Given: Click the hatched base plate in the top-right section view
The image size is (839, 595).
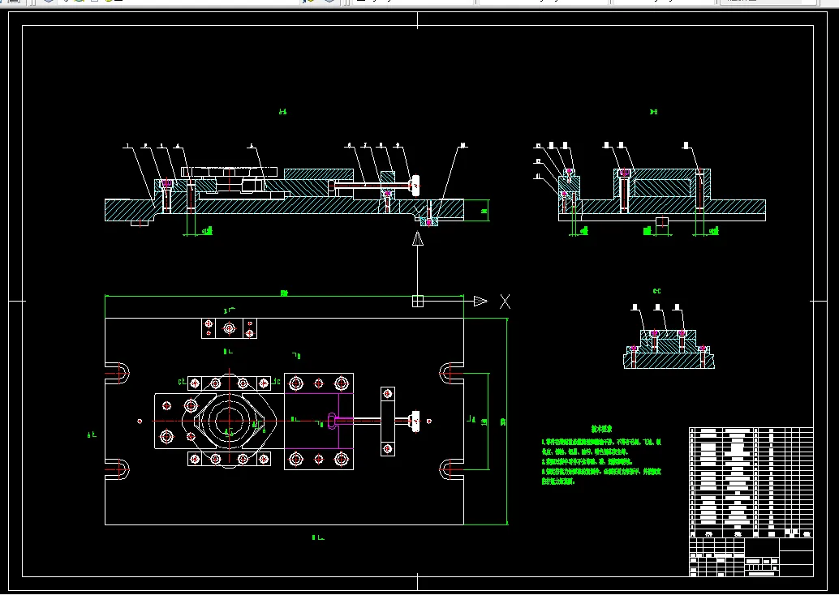Looking at the screenshot, I should 662,207.
